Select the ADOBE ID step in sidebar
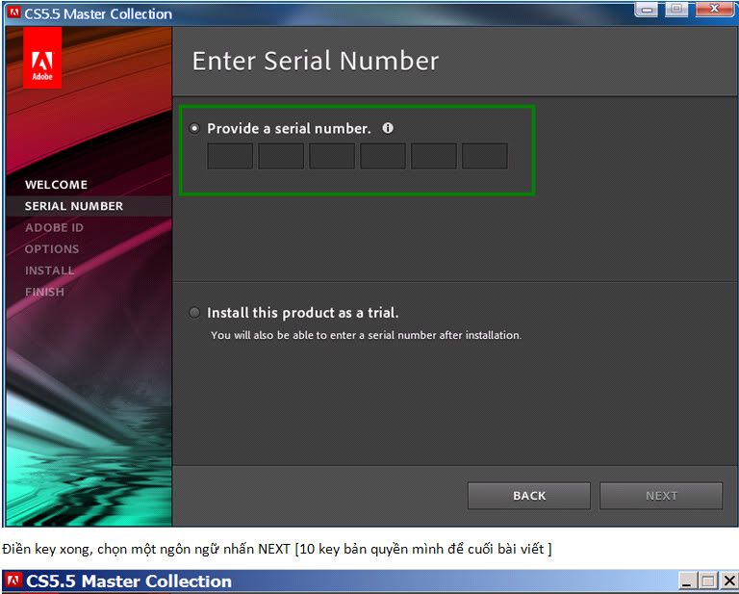739x594 pixels. [x=54, y=227]
